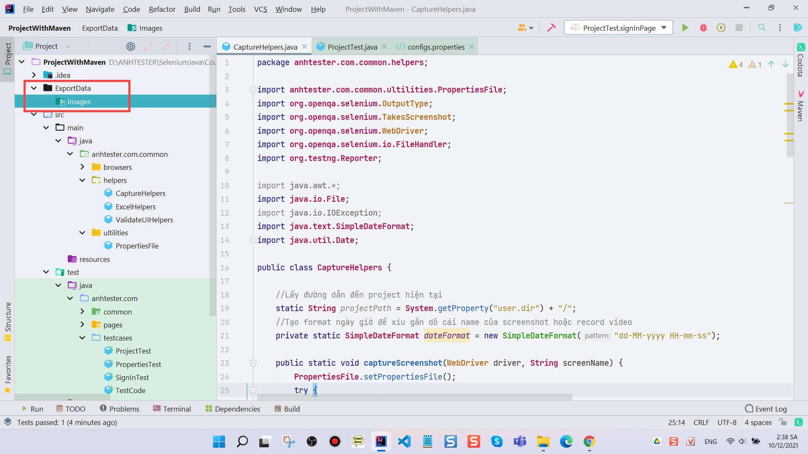This screenshot has width=808, height=454.
Task: Expand the browsers package
Action: point(82,167)
